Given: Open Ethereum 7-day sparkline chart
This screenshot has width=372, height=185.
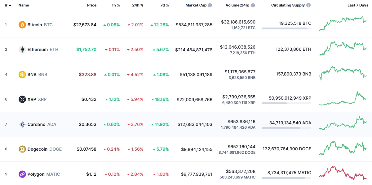Looking at the screenshot, I should point(343,49).
